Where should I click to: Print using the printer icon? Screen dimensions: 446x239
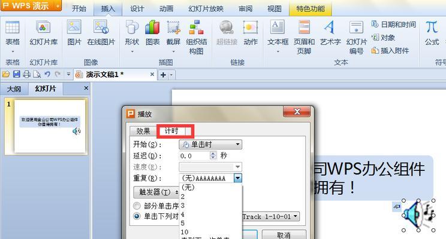pyautogui.click(x=26, y=75)
